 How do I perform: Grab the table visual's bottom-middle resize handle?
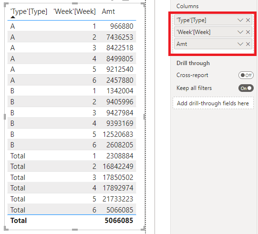(75, 230)
